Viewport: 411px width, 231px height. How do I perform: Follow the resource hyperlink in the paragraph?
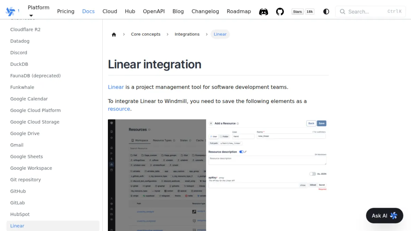[119, 109]
